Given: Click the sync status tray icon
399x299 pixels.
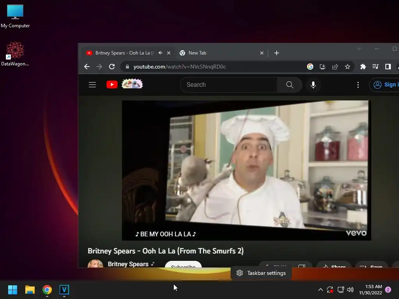Looking at the screenshot, I should coord(330,290).
